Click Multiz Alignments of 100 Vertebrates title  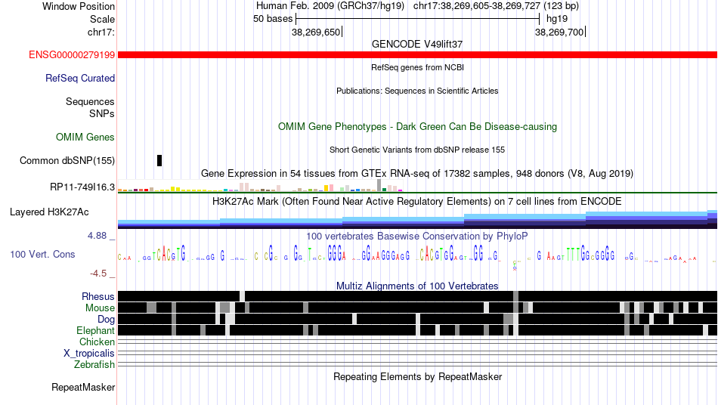(x=417, y=286)
